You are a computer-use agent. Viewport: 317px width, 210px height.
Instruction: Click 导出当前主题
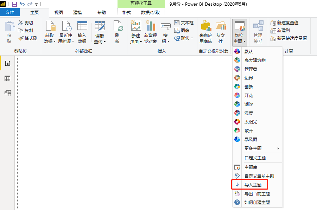pos(257,193)
